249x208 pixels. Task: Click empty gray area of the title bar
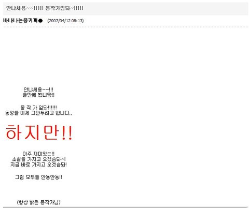164,8
